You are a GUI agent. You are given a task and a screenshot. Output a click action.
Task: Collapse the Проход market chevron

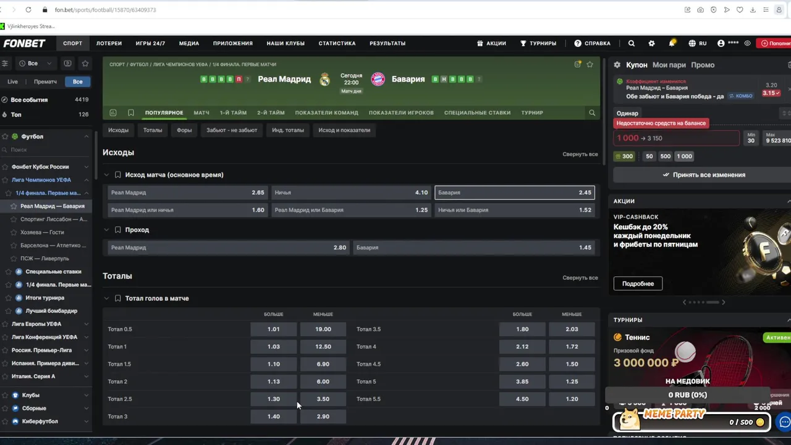click(106, 230)
